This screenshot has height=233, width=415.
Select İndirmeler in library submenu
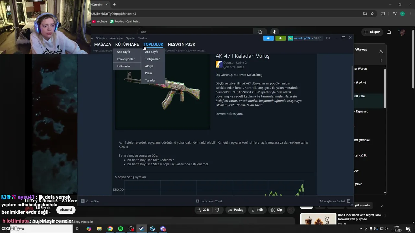click(124, 66)
